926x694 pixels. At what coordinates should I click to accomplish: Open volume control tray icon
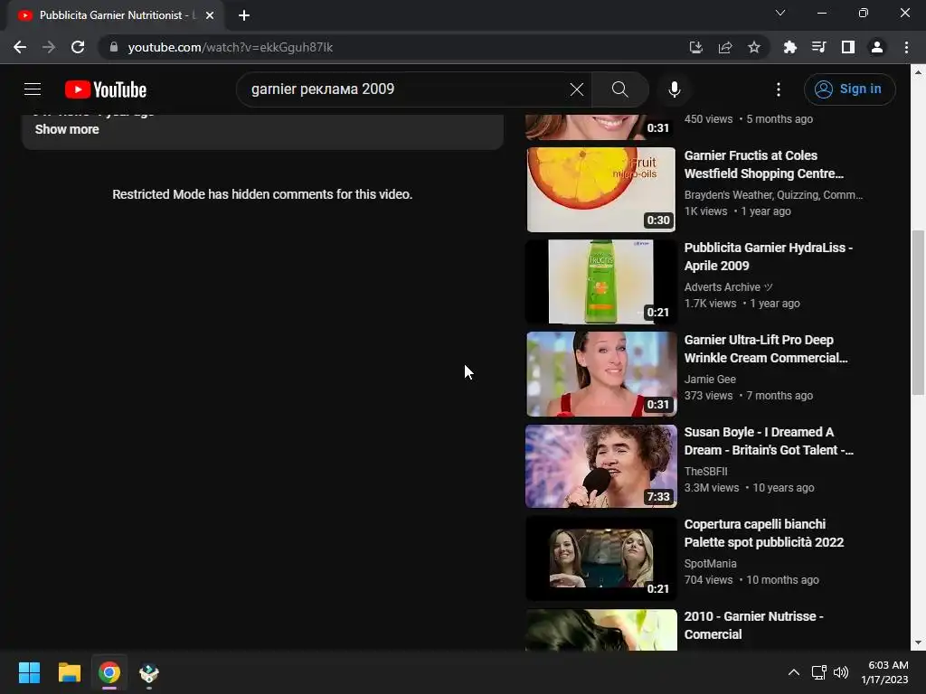840,672
